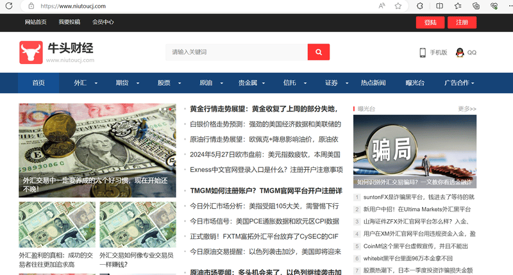513x275 pixels.
Task: Expand the 期货 dropdown arrow
Action: click(x=138, y=83)
